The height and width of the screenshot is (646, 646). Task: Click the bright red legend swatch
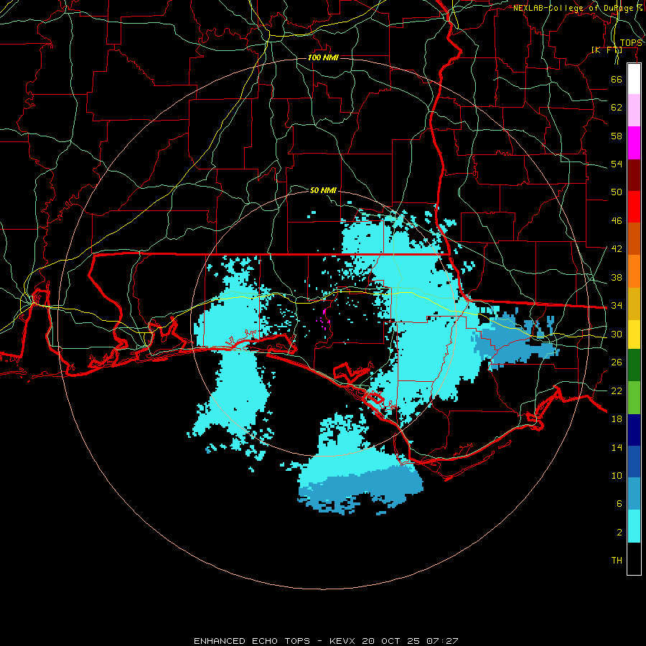click(634, 207)
